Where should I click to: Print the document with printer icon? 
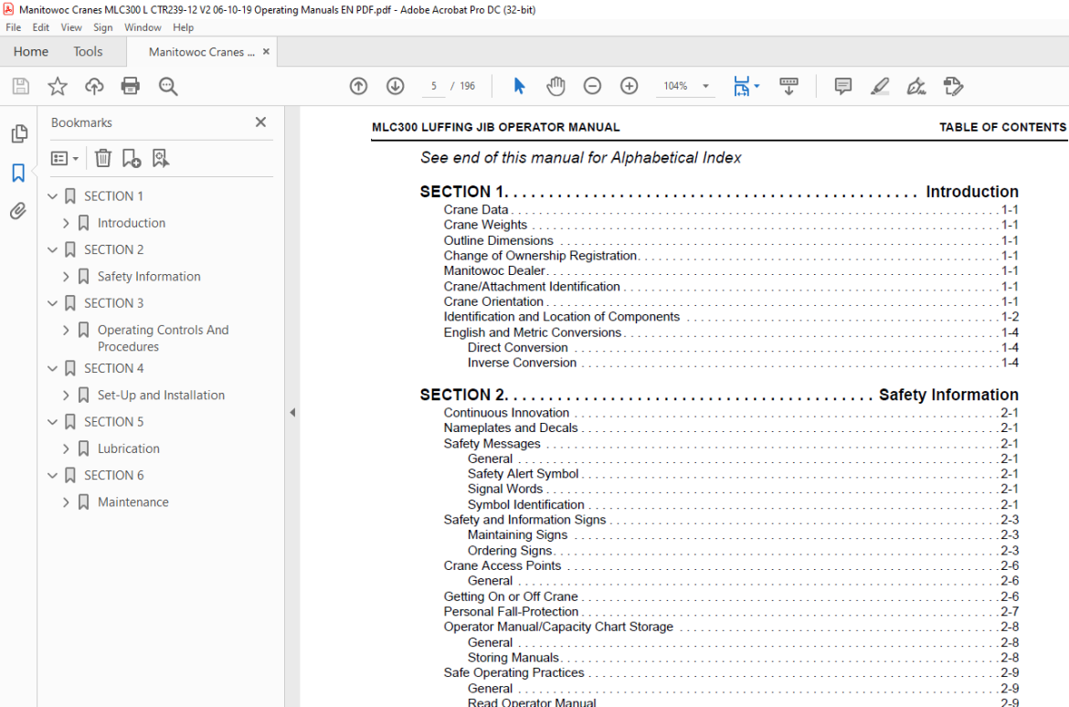(131, 86)
